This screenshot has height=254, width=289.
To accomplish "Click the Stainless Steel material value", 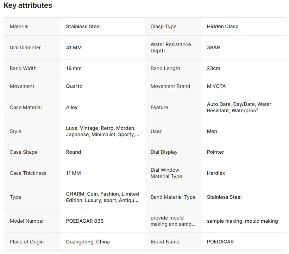I will 83,26.
